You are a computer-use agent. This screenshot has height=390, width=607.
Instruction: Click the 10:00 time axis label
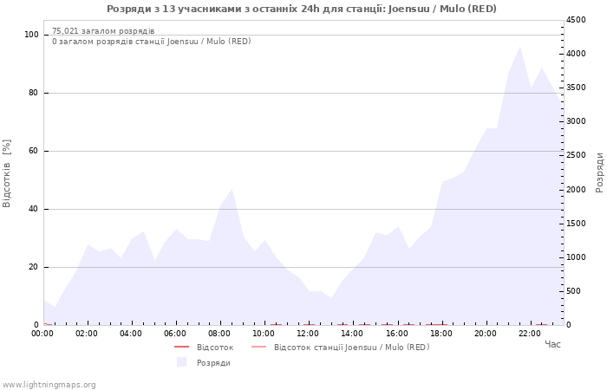point(264,334)
